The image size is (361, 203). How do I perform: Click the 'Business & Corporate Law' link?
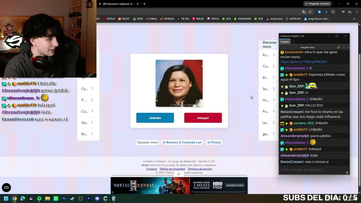click(182, 142)
